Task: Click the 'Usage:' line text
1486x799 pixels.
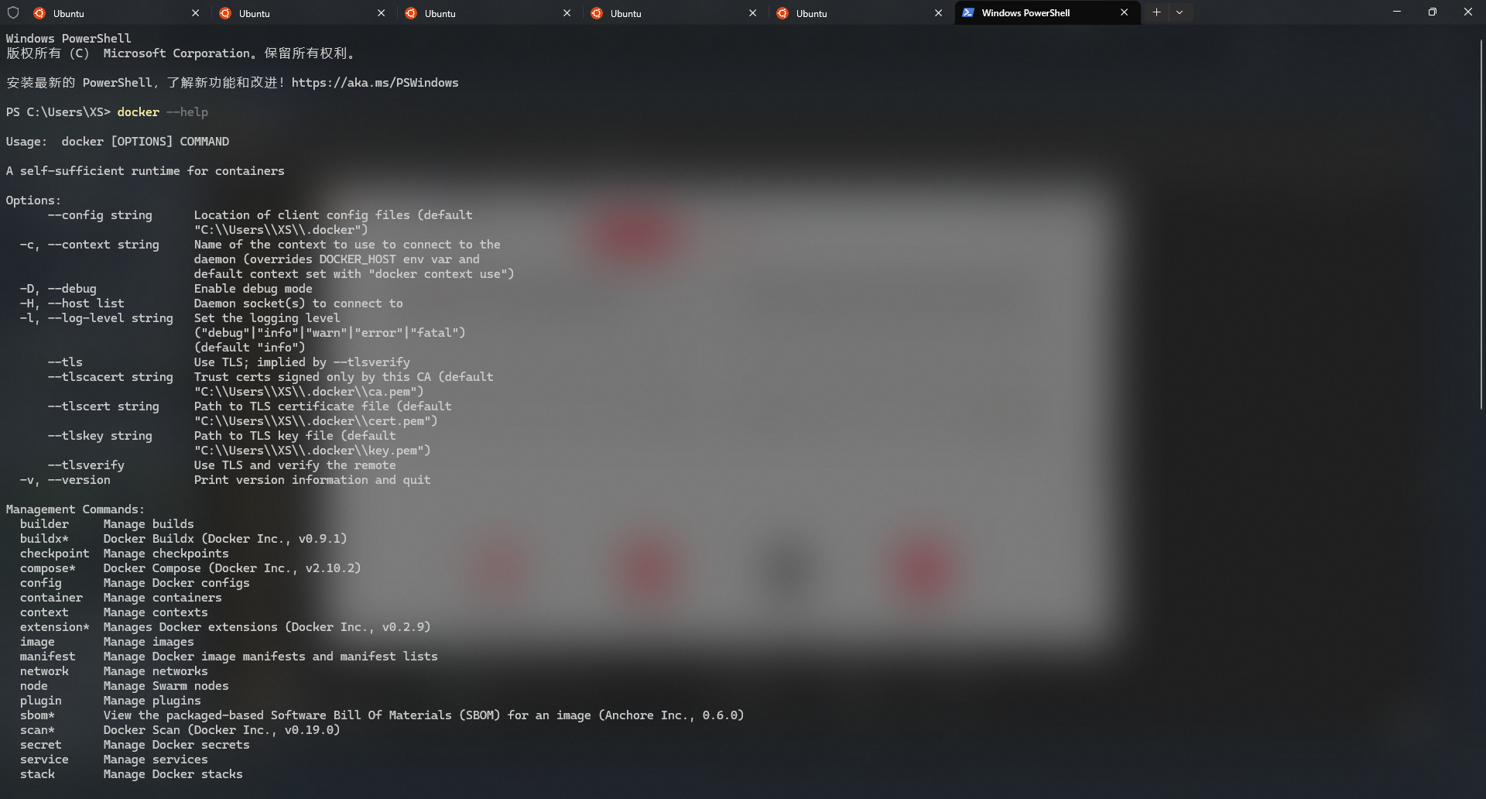Action: coord(118,141)
